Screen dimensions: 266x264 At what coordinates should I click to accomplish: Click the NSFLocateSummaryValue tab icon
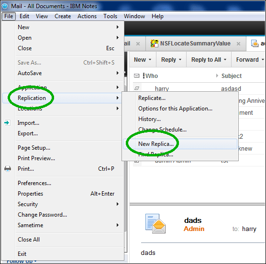[155, 44]
